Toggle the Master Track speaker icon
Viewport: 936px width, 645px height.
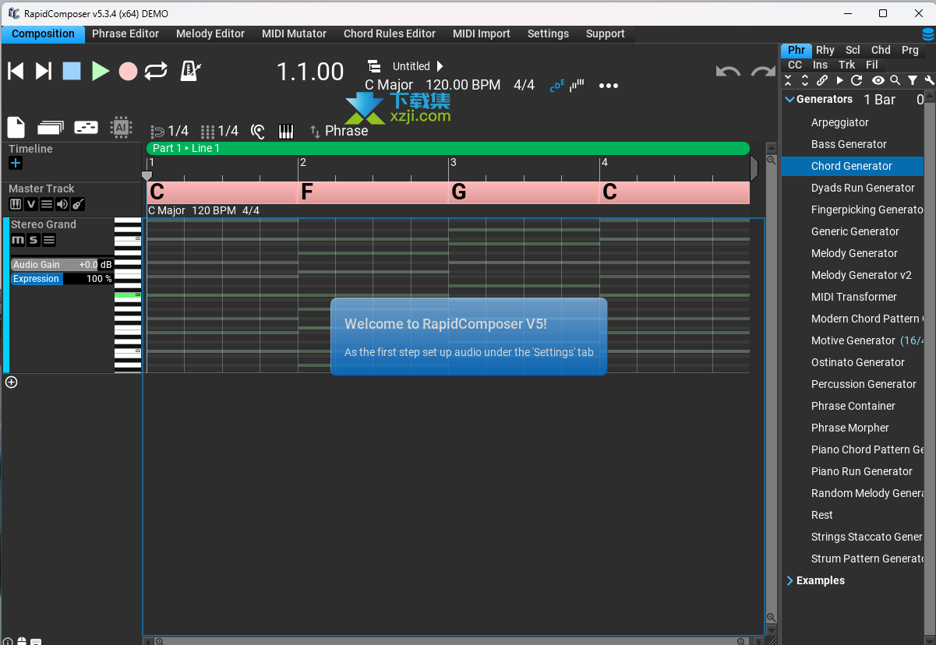[x=62, y=204]
